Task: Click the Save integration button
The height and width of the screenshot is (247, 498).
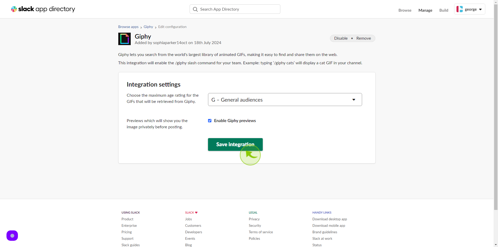Action: point(235,144)
